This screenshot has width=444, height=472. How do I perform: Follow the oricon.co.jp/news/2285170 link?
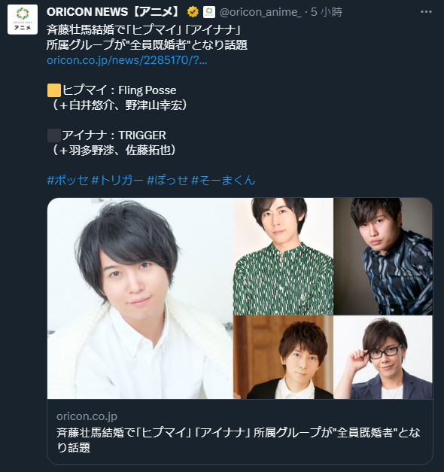[127, 60]
